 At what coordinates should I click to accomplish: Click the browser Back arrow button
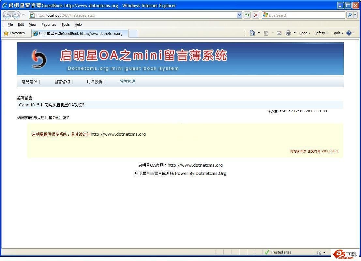click(x=7, y=15)
